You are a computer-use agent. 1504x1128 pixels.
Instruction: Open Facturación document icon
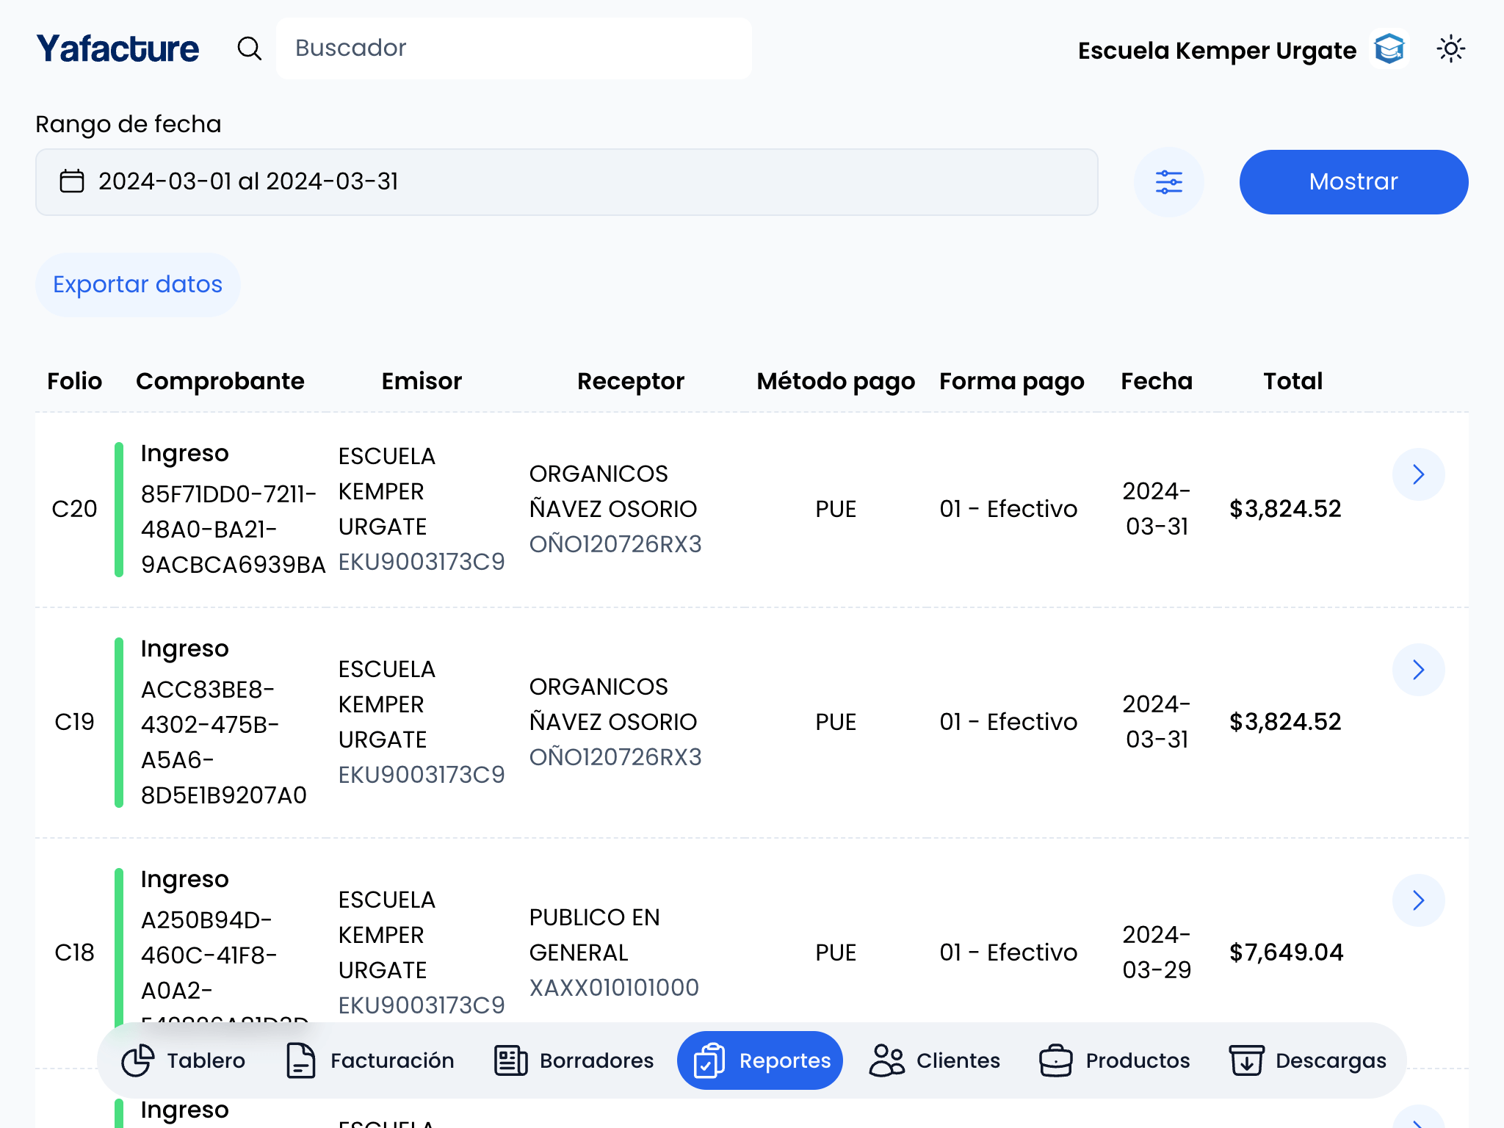[x=300, y=1060]
